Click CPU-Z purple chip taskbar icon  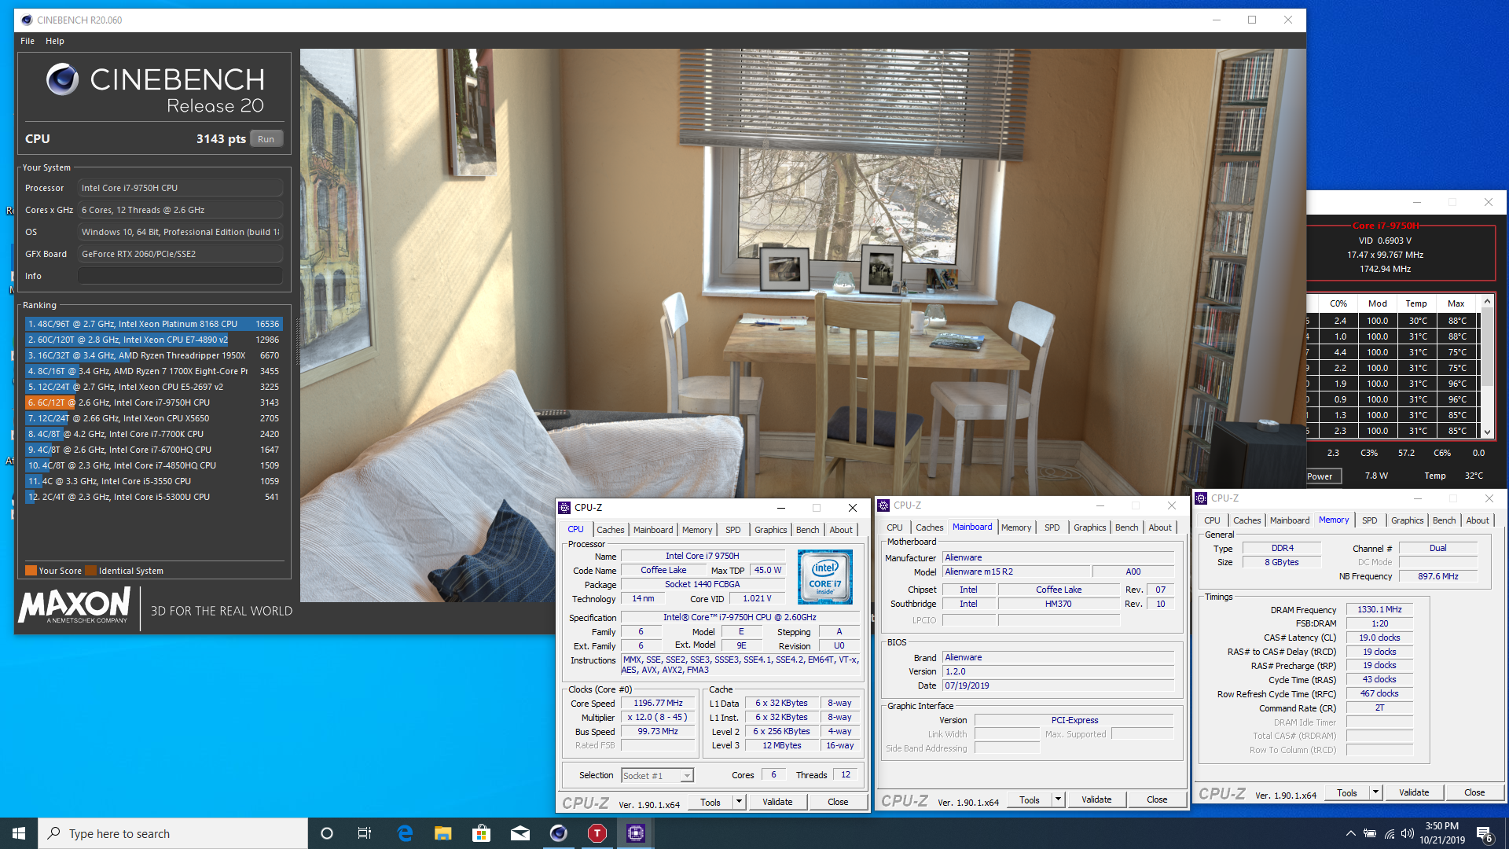(x=635, y=833)
